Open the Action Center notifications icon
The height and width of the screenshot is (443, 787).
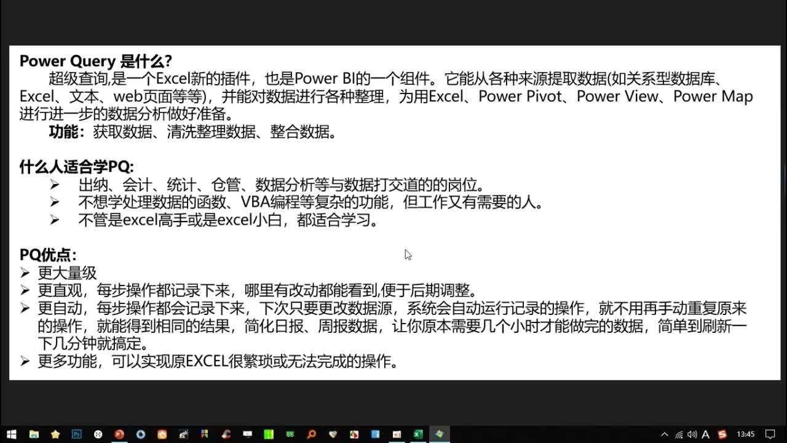(x=770, y=434)
